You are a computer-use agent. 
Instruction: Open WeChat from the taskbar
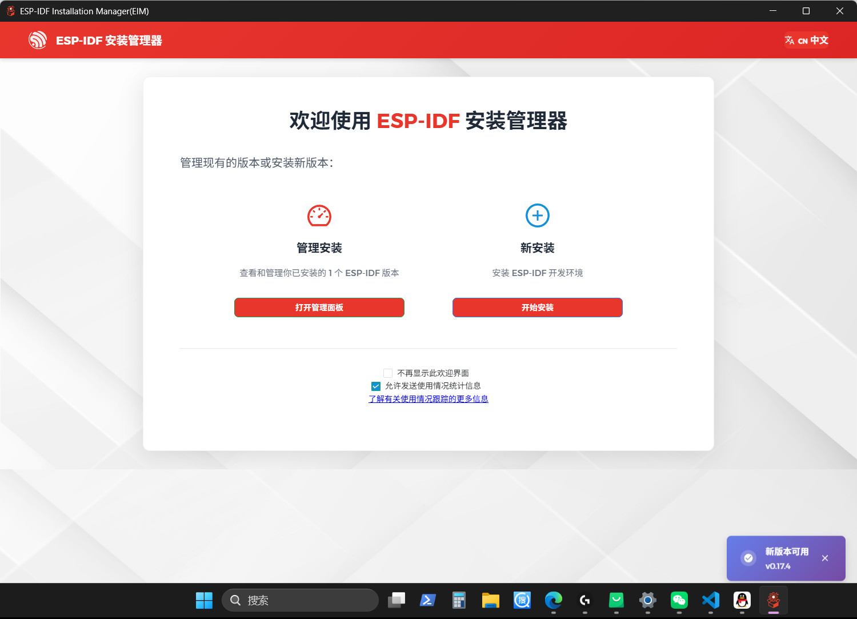coord(679,601)
